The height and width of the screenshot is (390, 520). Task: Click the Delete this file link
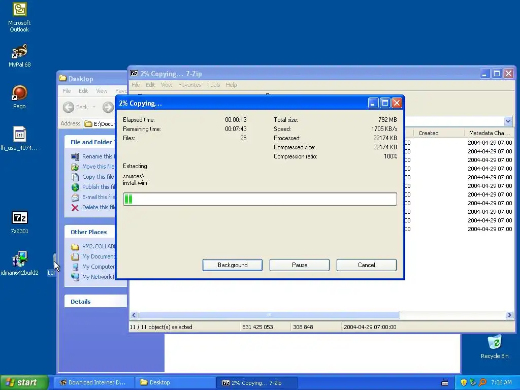pyautogui.click(x=99, y=207)
